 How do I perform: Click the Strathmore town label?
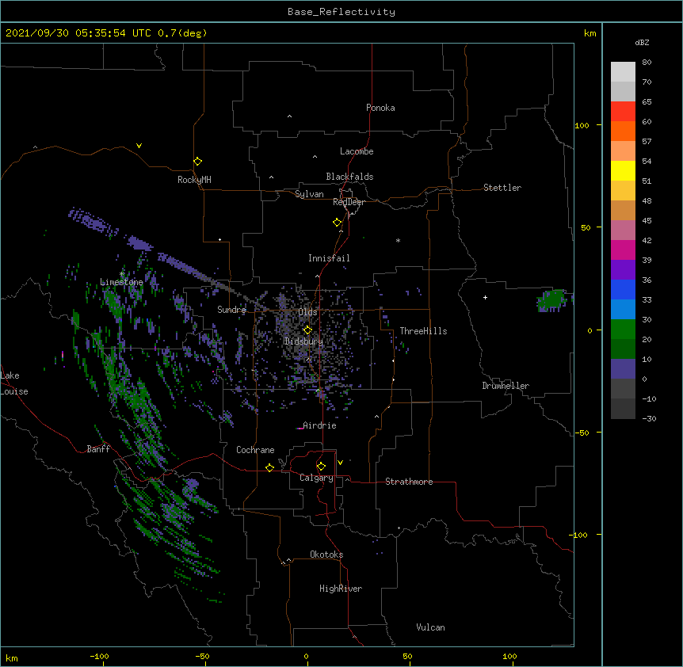point(409,482)
